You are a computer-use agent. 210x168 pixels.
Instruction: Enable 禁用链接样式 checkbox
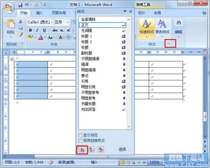(x=80, y=140)
